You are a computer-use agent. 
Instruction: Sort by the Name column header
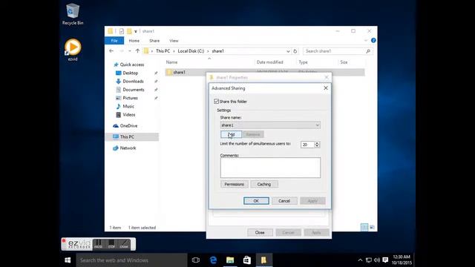click(x=171, y=62)
